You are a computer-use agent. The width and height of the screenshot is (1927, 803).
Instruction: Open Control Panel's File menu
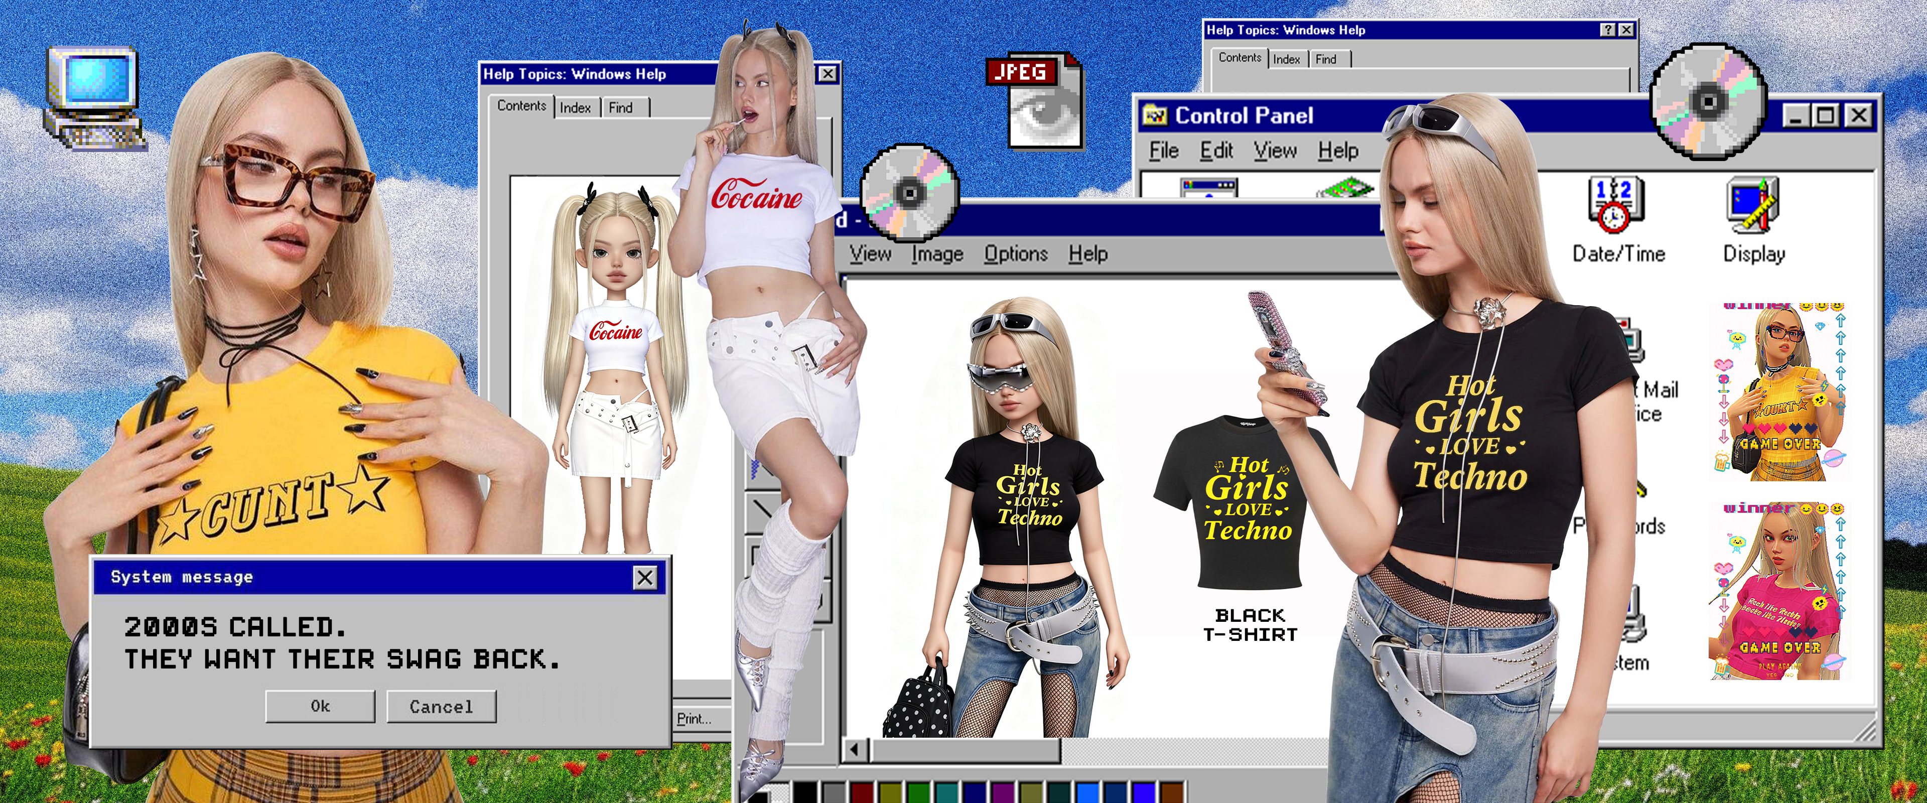1163,151
